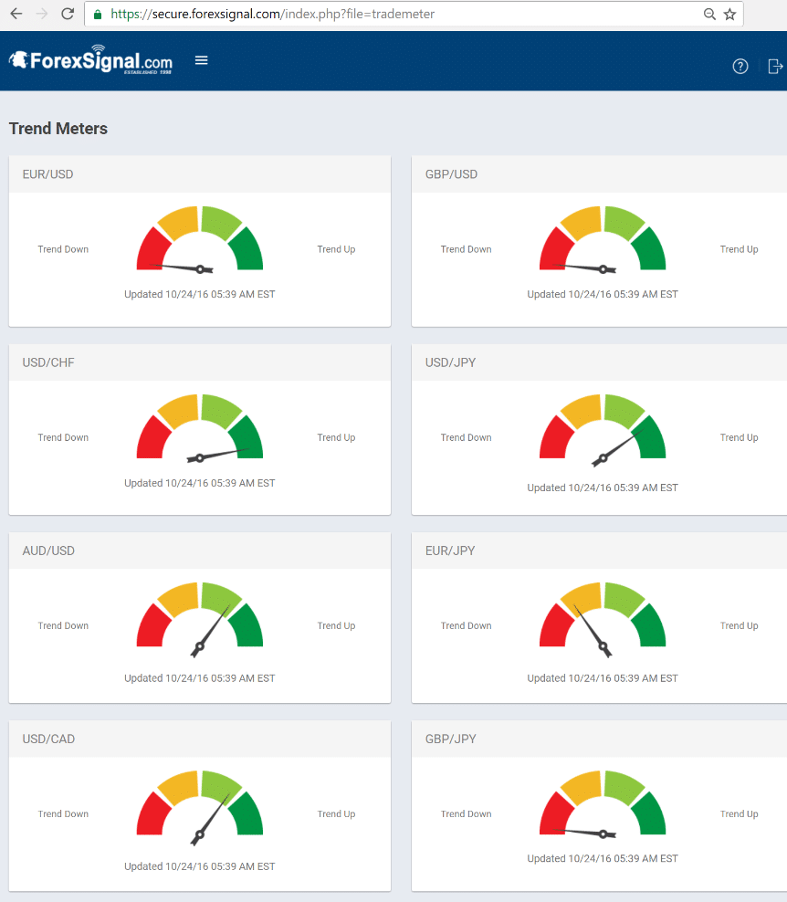Click Trend Up label in GBP/JPY card
787x902 pixels.
[739, 813]
